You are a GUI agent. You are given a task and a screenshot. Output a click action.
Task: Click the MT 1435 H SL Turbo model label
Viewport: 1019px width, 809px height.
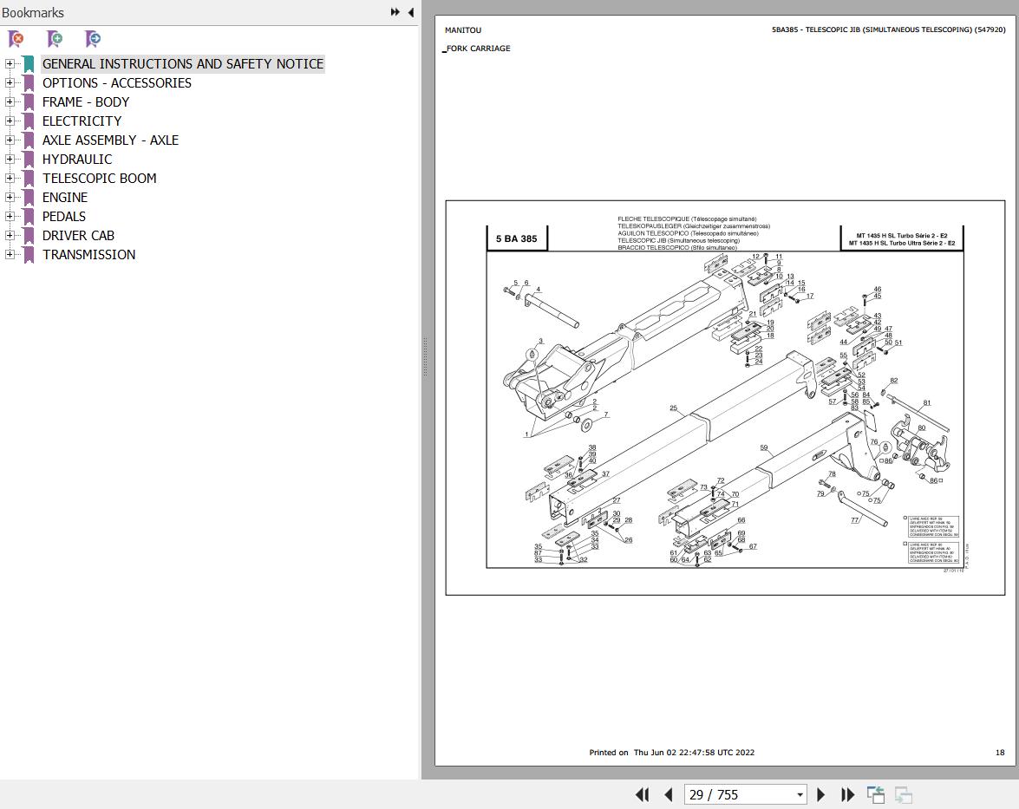coord(902,239)
